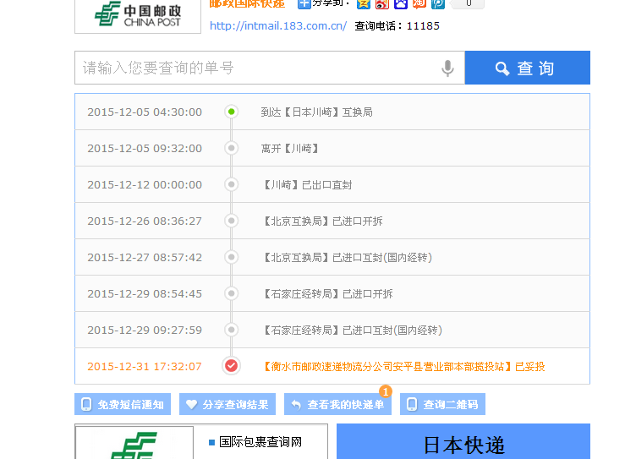This screenshot has height=459, width=636.
Task: Open the 国际包裹查询网 link
Action: tap(260, 442)
